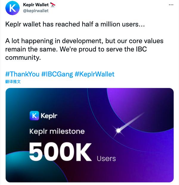Screen dimensions: 179x185
Task: Open the #ThankYou hashtag
Action: pyautogui.click(x=22, y=74)
